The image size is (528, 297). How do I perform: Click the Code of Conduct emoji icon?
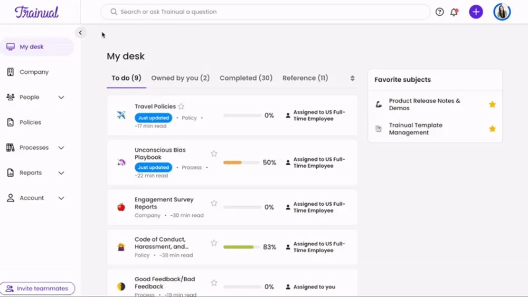point(121,247)
